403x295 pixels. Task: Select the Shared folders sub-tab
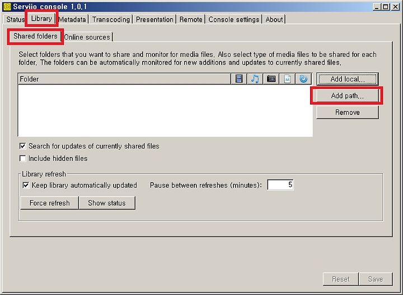pyautogui.click(x=35, y=36)
